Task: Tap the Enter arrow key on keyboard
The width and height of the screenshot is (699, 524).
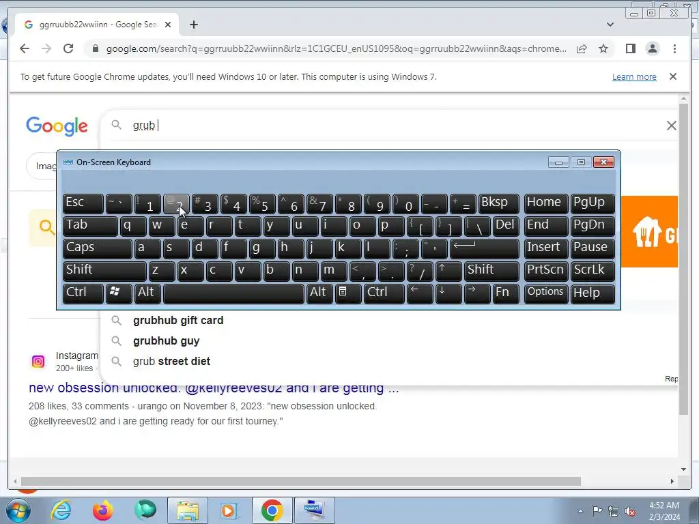Action: point(485,248)
